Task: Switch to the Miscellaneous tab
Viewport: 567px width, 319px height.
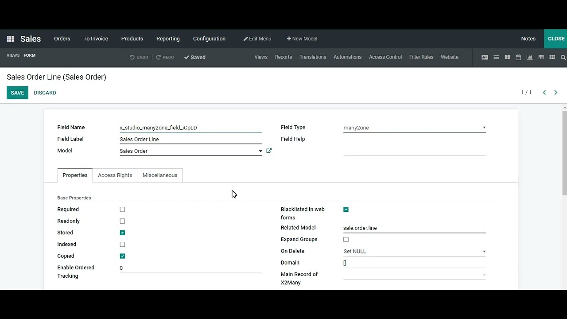Action: click(160, 175)
